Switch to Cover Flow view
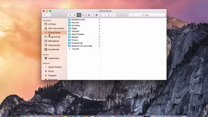208x117 pixels. [84, 15]
